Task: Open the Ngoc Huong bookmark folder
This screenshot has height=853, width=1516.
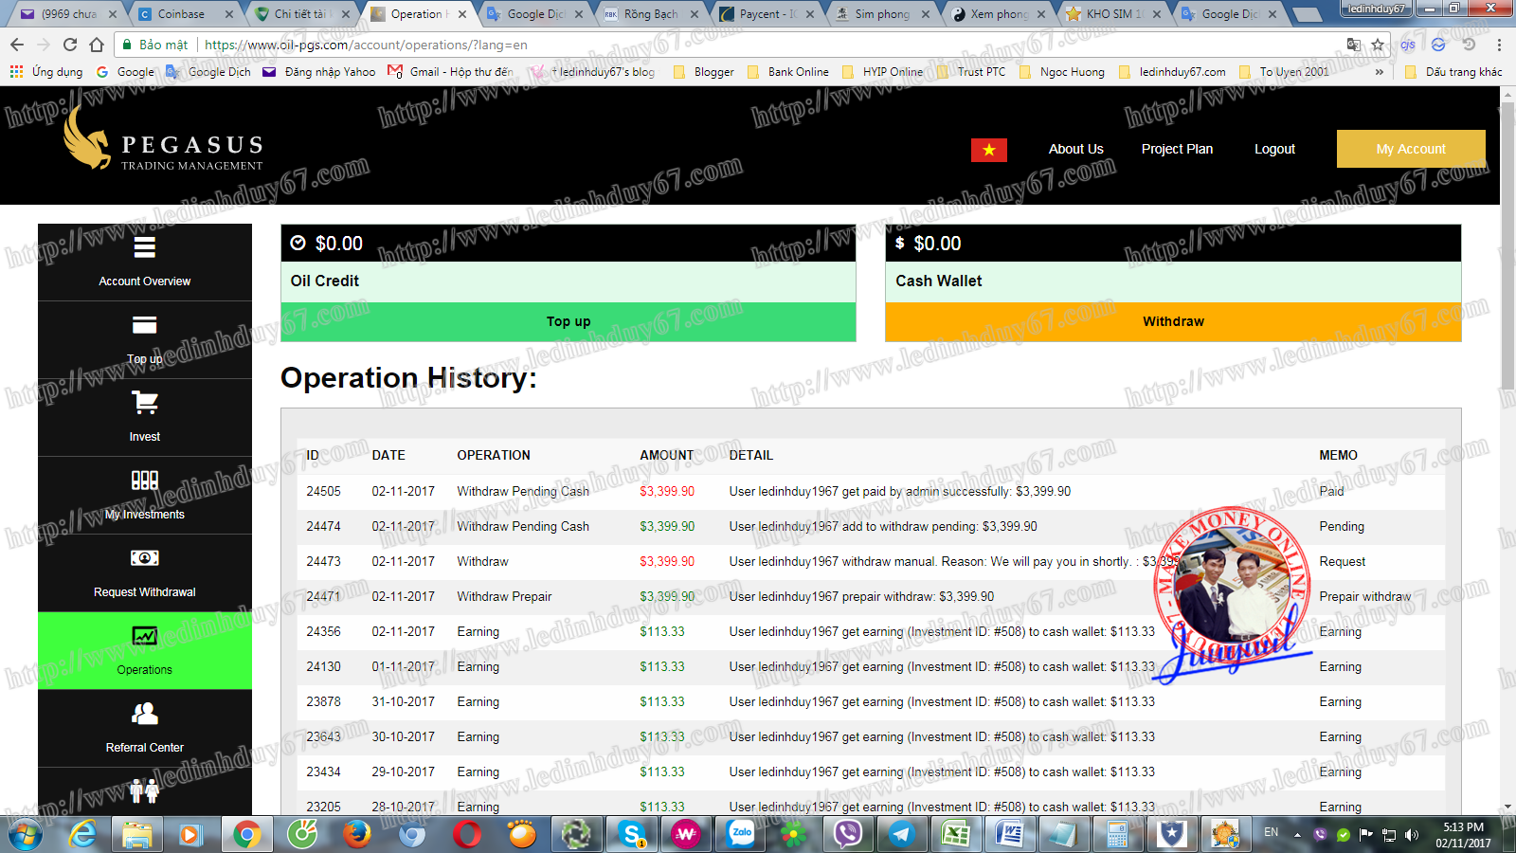Action: point(1062,72)
